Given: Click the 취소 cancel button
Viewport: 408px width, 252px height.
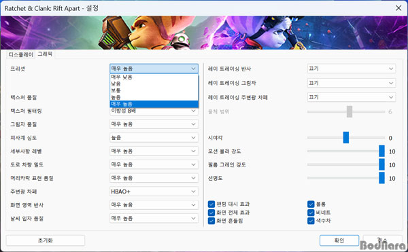Looking at the screenshot, I should click(x=383, y=240).
